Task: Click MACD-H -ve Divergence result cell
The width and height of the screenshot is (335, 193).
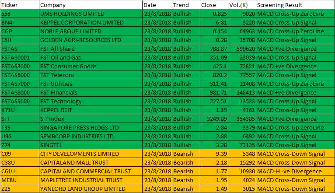Action: click(296, 172)
